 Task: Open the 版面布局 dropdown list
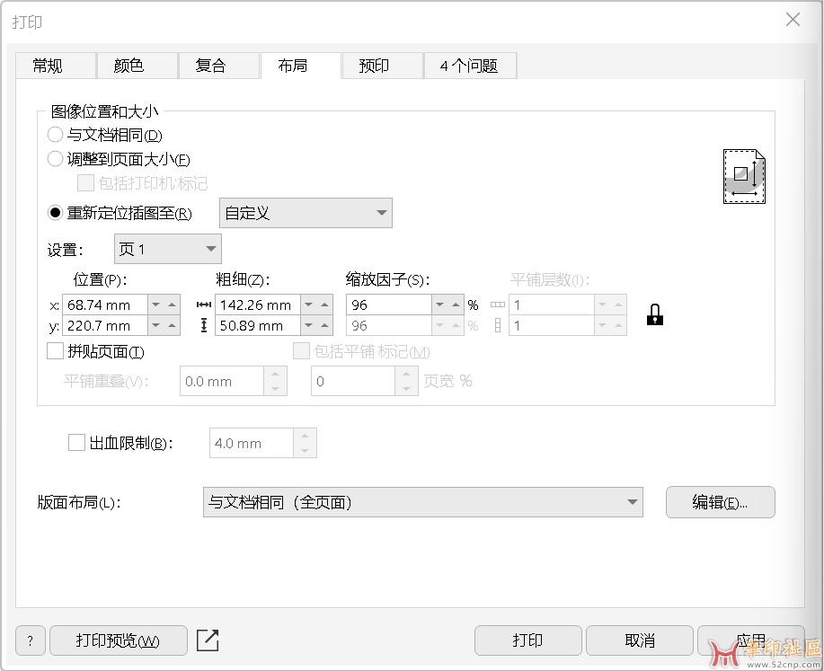[x=422, y=502]
